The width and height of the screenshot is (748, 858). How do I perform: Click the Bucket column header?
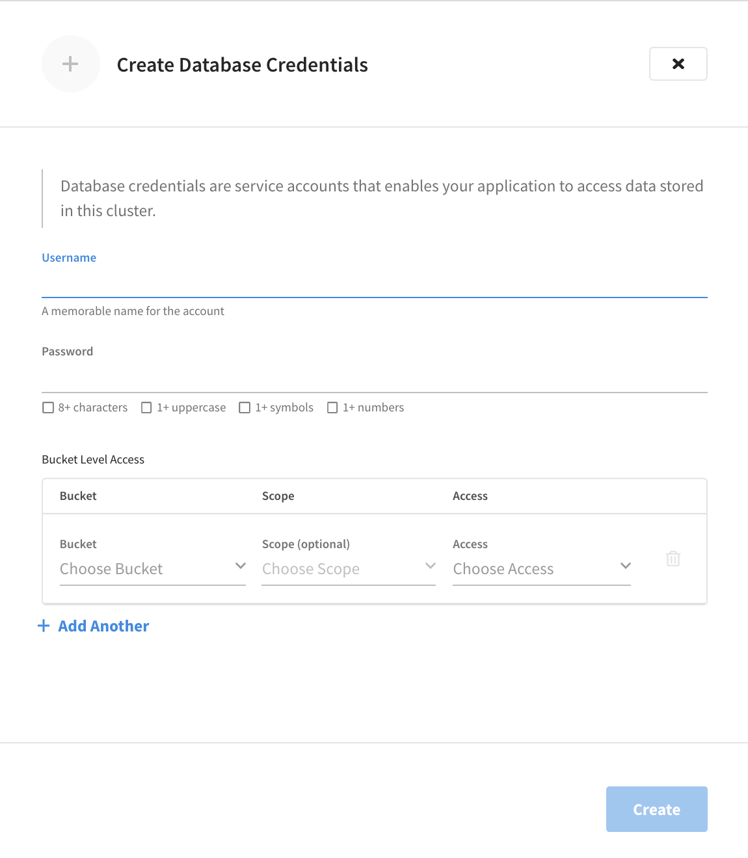click(77, 495)
